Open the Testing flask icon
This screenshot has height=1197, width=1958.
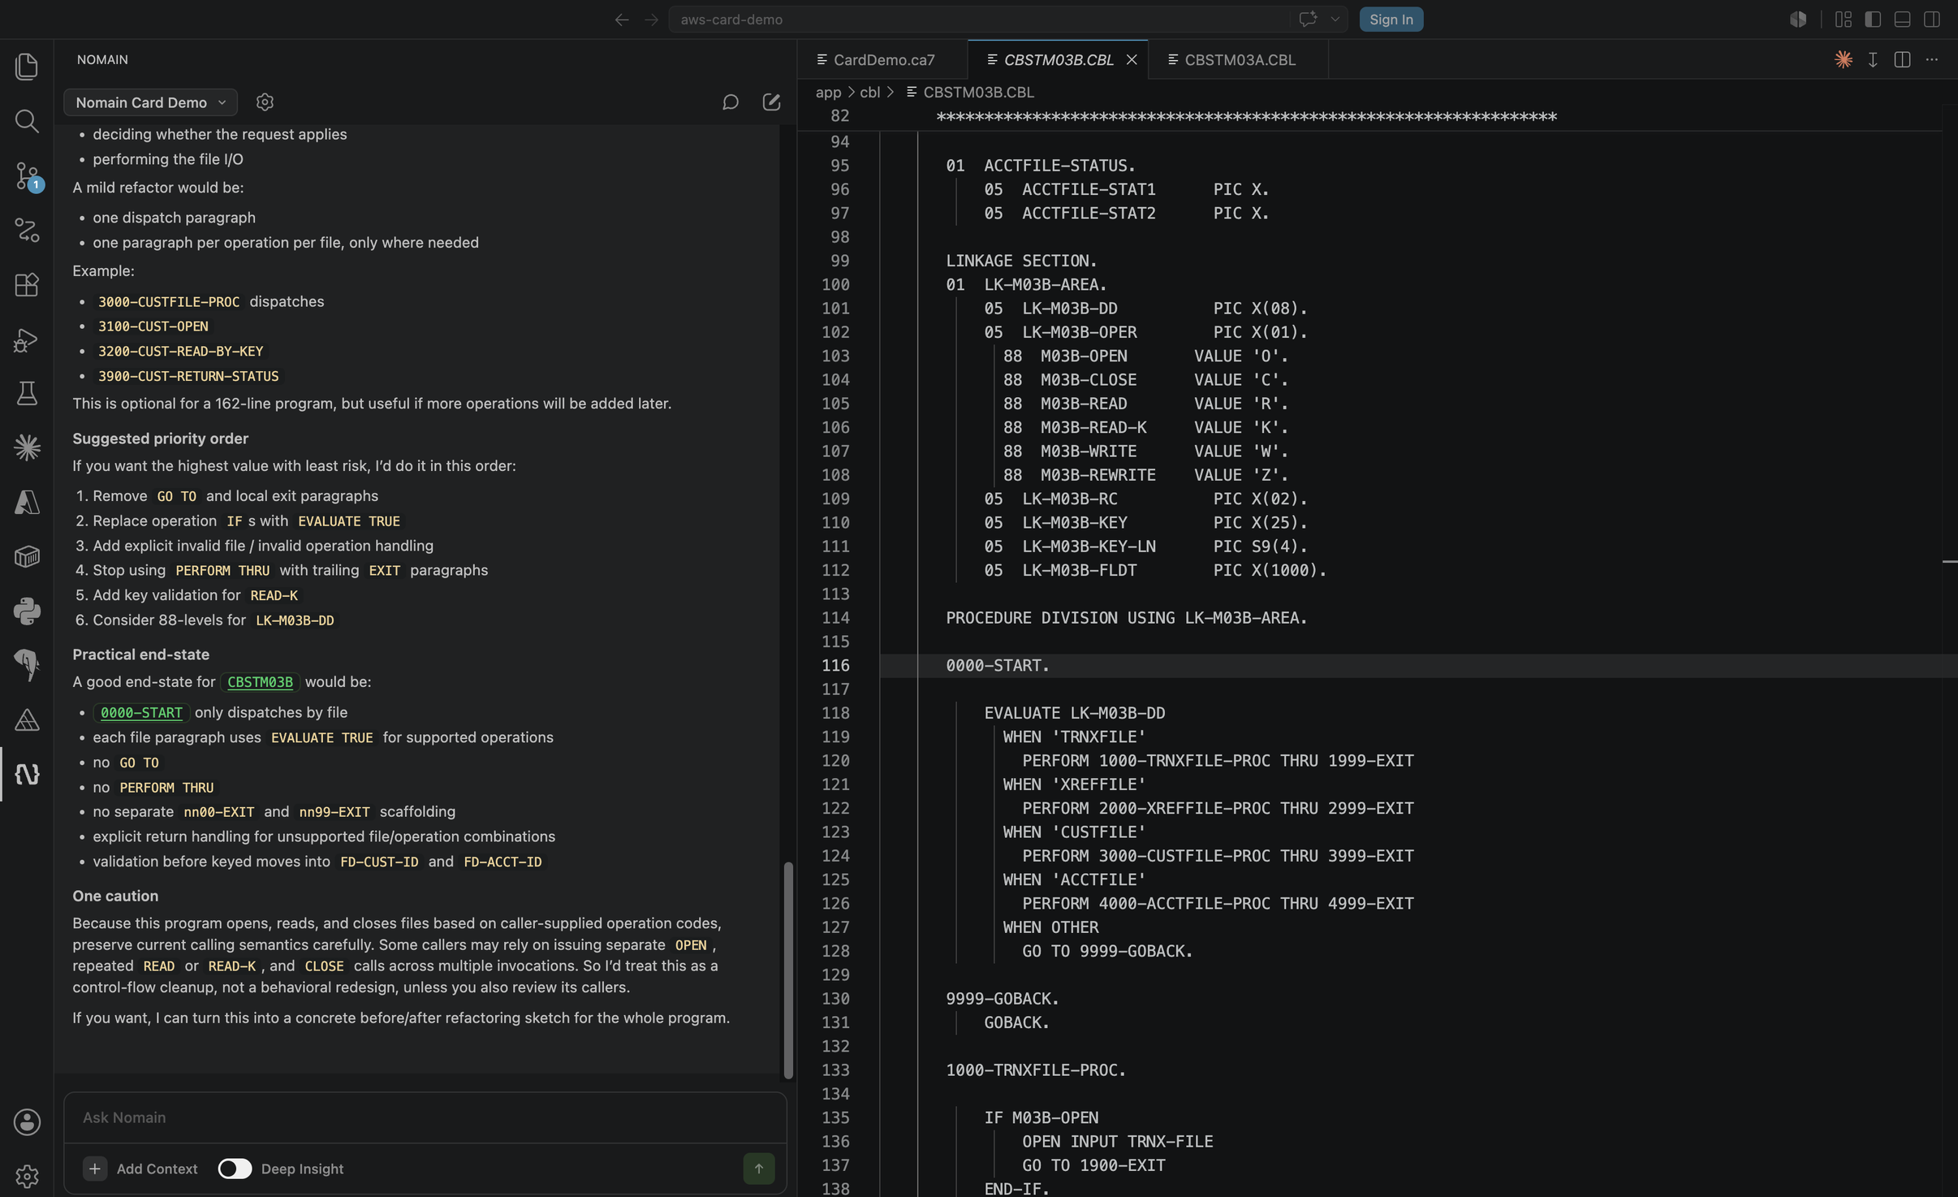tap(27, 393)
